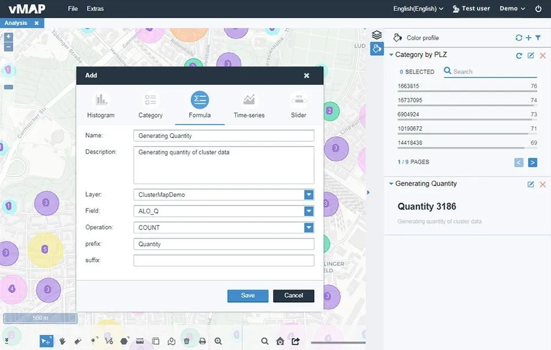Click the map location pin tool
551x350 pixels.
coord(171,341)
